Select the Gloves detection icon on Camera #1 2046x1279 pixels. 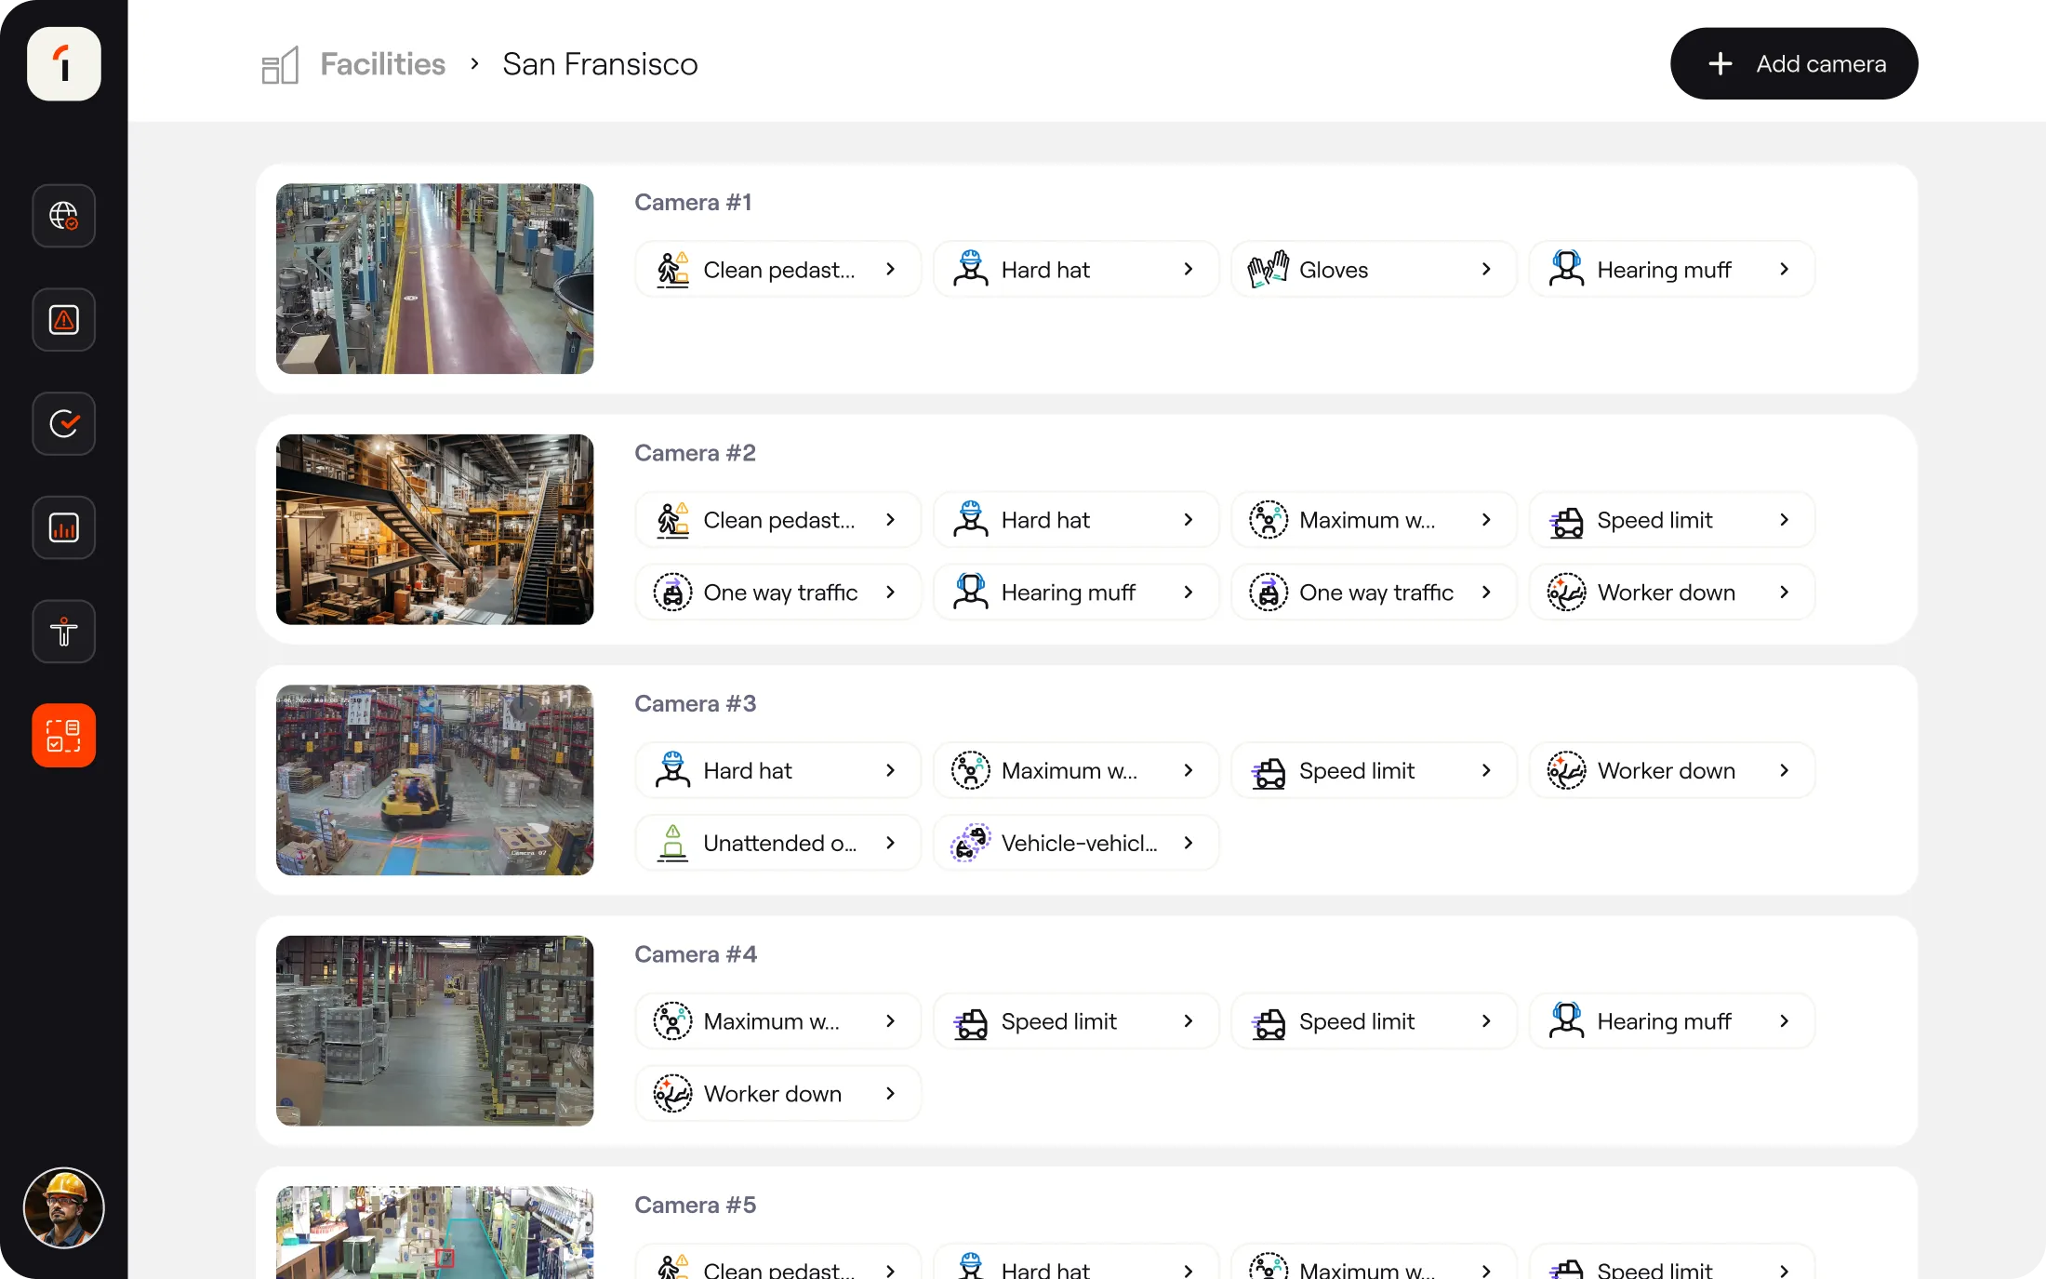tap(1268, 269)
